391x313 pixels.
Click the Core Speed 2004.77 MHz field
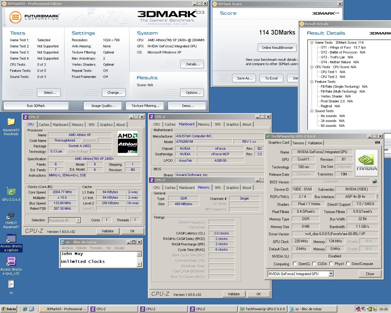point(62,192)
